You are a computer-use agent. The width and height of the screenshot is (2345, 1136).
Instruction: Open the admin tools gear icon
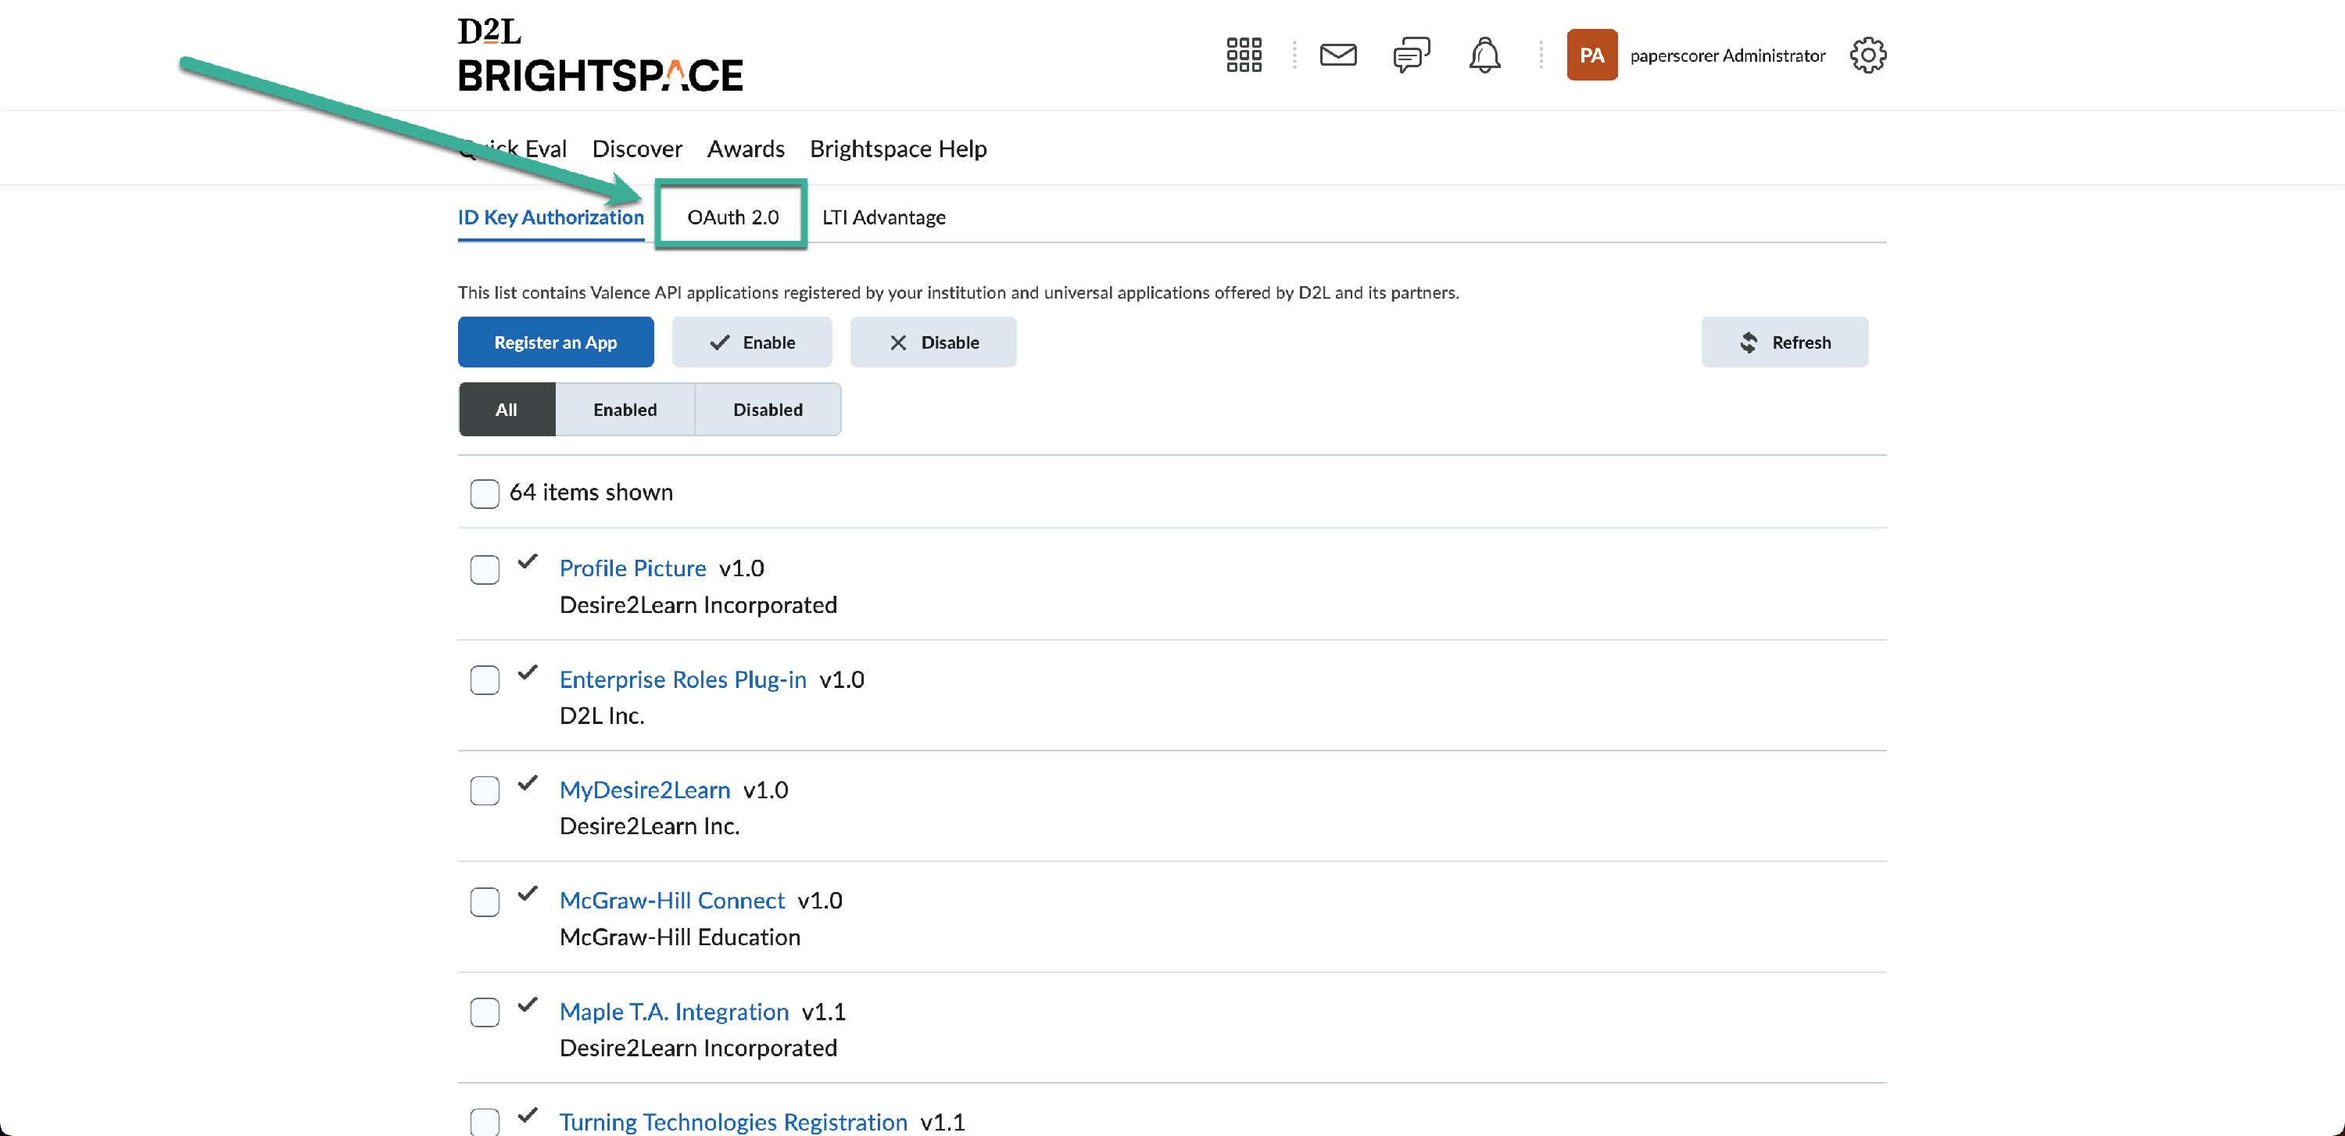pos(1867,55)
